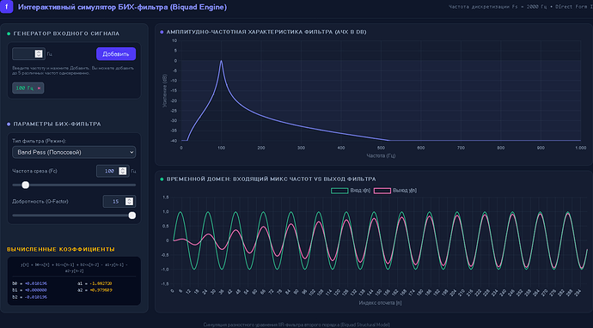The image size is (593, 328).
Task: Click the cutoff frequency slider handle
Action: tap(25, 185)
